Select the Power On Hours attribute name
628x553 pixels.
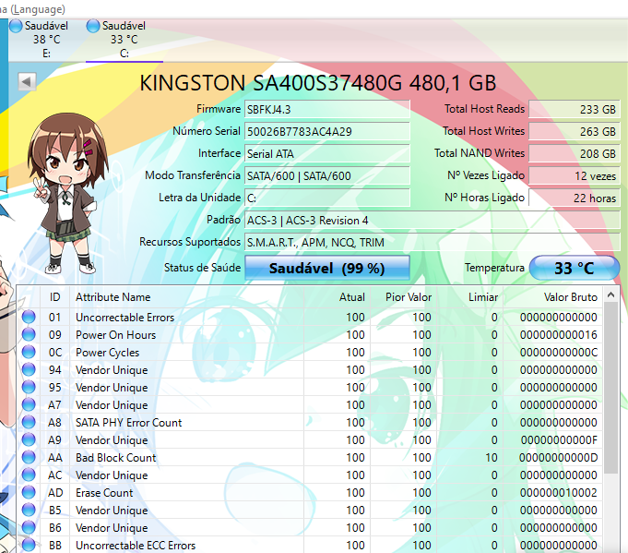click(x=116, y=335)
